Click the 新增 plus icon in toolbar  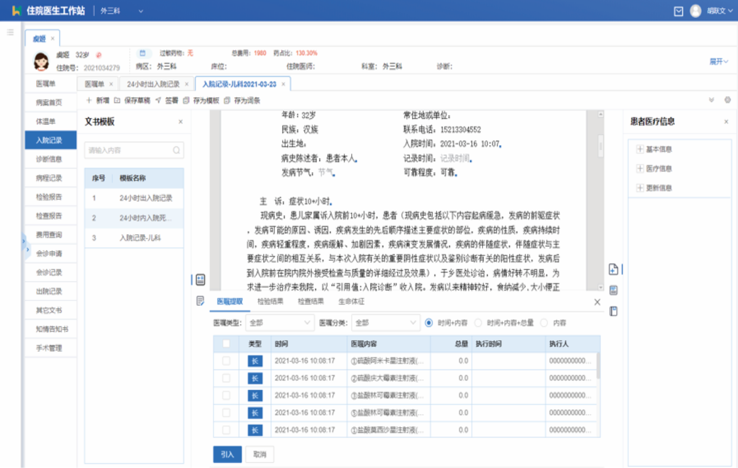tap(89, 100)
